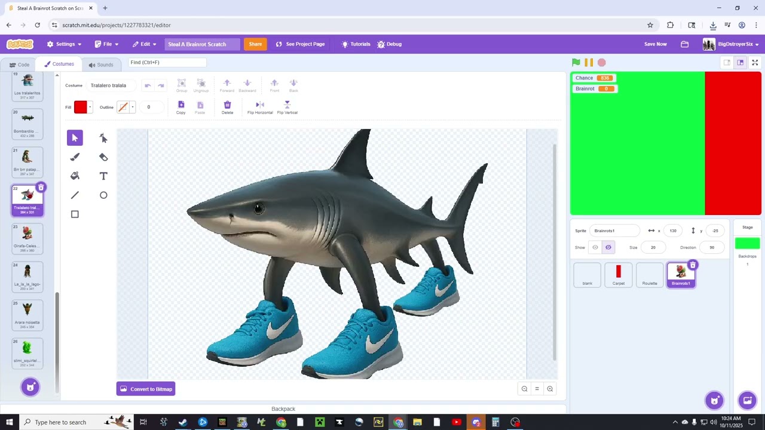This screenshot has height=430, width=765.
Task: Open the My Stuff folder icon
Action: [x=685, y=44]
